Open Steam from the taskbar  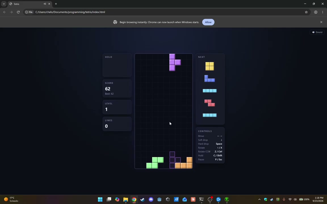142,199
